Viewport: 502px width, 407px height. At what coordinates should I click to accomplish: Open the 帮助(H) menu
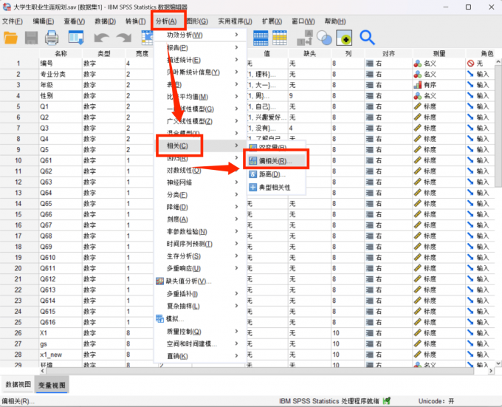pos(335,21)
